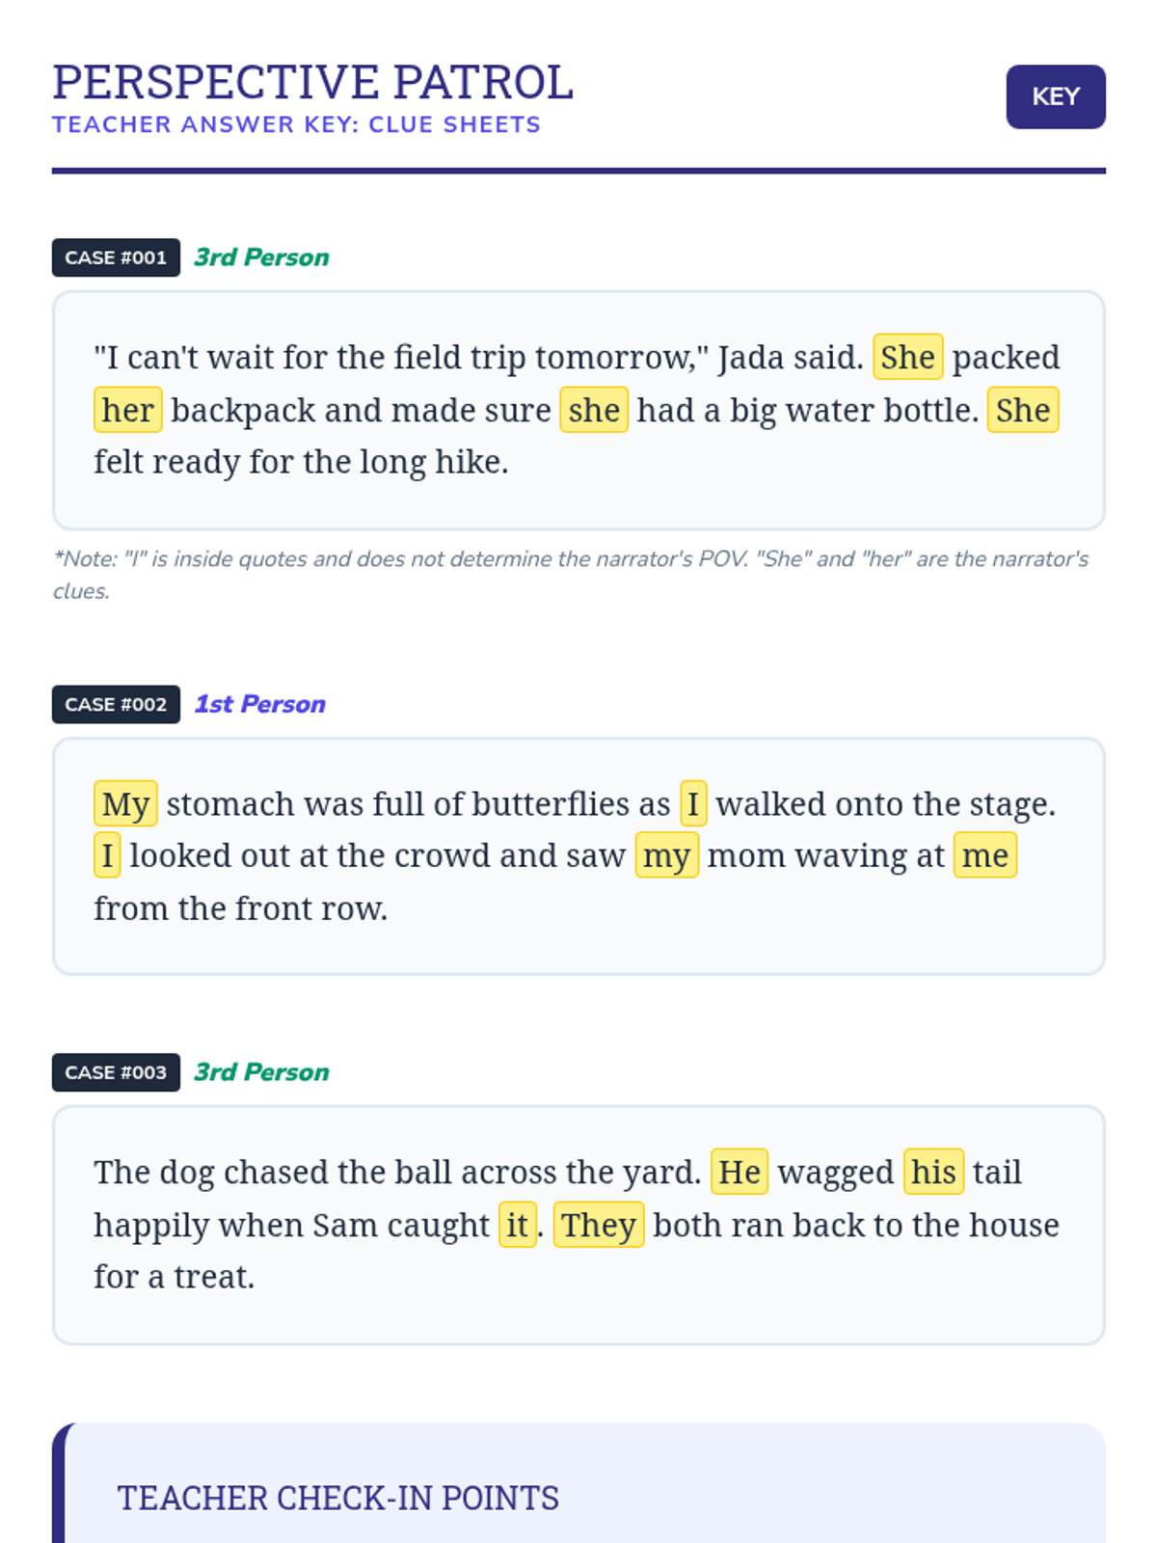Click the 3rd Person label for Case #001
This screenshot has width=1157, height=1543.
point(261,257)
